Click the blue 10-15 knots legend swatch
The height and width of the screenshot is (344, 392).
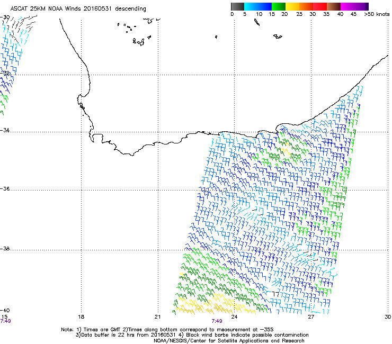pos(265,6)
